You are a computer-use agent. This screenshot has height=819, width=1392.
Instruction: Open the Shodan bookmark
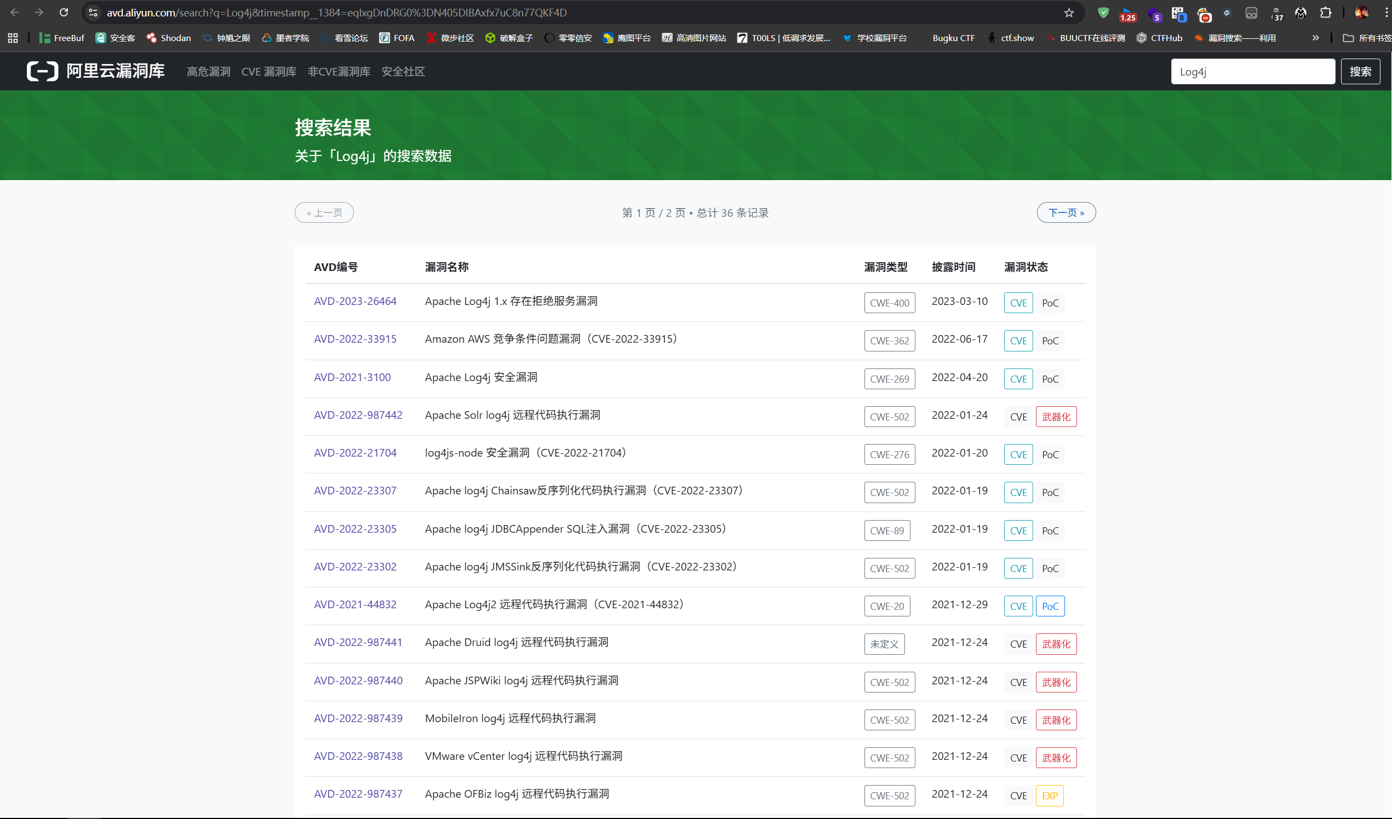[169, 38]
